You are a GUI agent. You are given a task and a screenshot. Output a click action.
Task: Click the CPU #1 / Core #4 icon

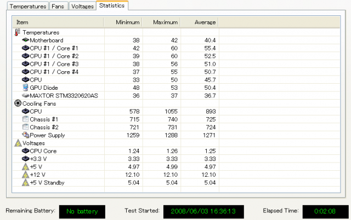coord(26,72)
